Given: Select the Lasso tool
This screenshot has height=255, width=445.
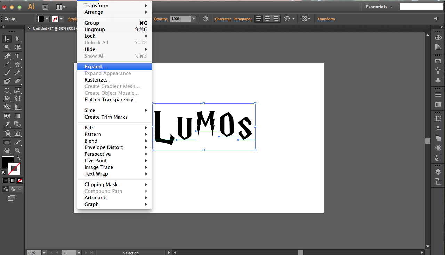Looking at the screenshot, I should click(17, 48).
